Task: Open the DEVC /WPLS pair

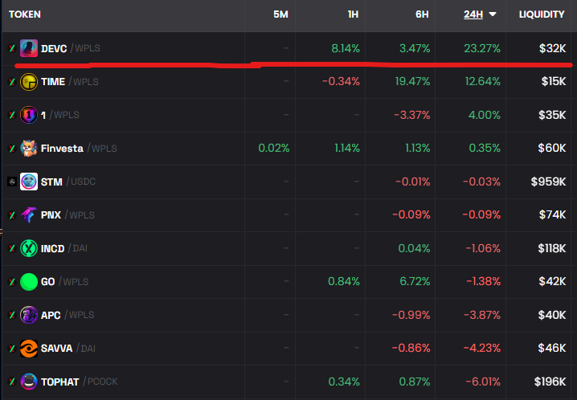Action: coord(70,48)
